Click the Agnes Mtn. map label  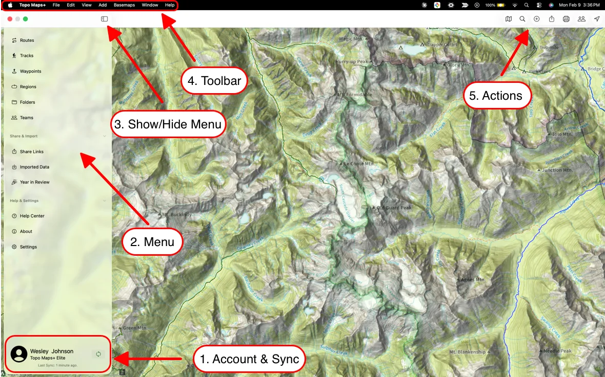tap(473, 280)
